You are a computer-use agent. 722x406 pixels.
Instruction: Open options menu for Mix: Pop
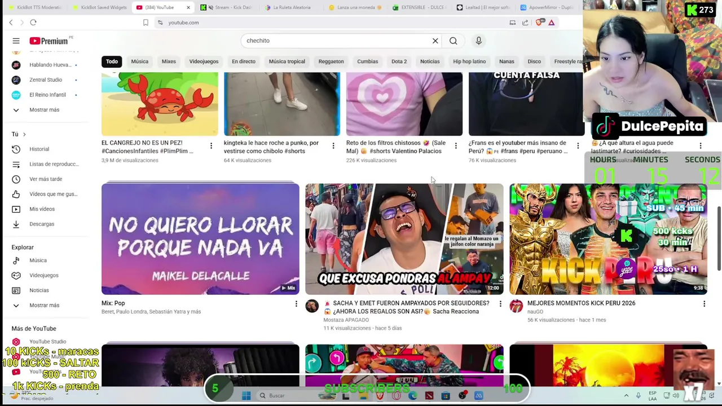pos(296,304)
